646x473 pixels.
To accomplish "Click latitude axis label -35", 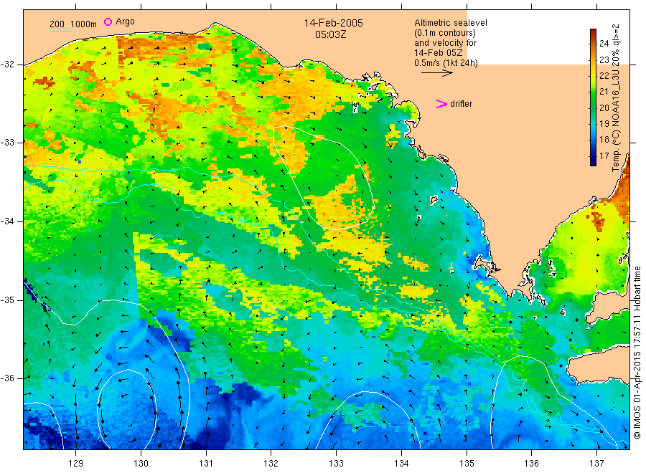I will coord(7,300).
